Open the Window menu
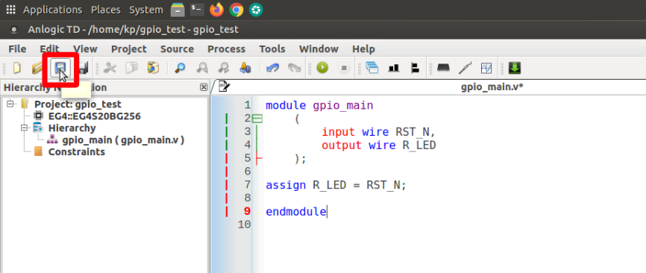646x273 pixels. tap(319, 49)
